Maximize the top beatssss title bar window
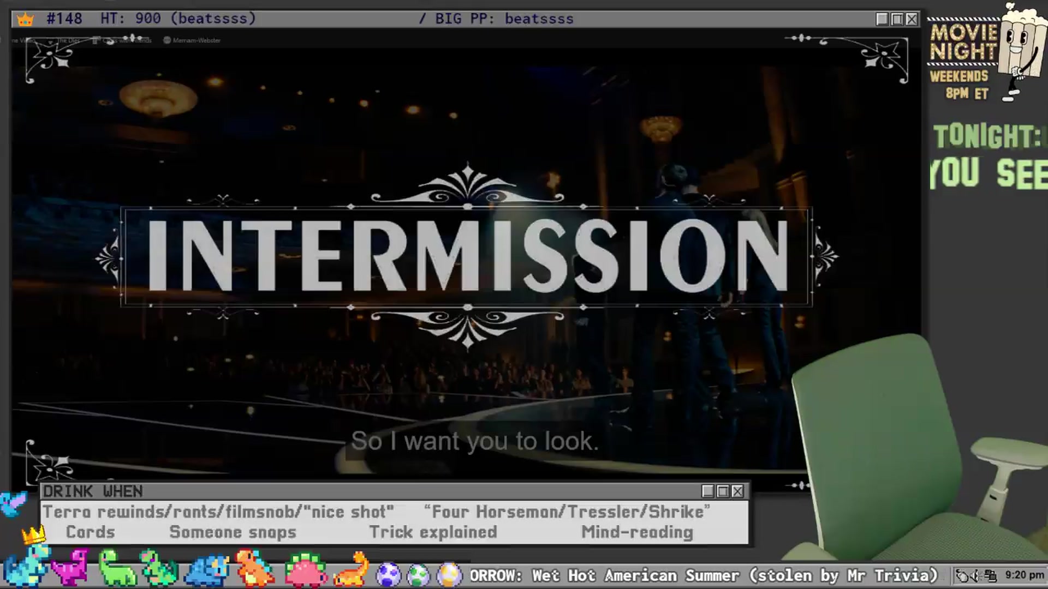 click(897, 19)
